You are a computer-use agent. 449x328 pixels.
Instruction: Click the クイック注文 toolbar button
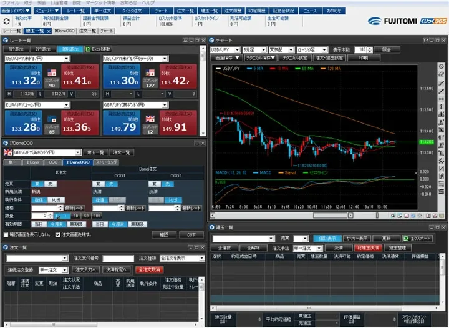(x=132, y=11)
